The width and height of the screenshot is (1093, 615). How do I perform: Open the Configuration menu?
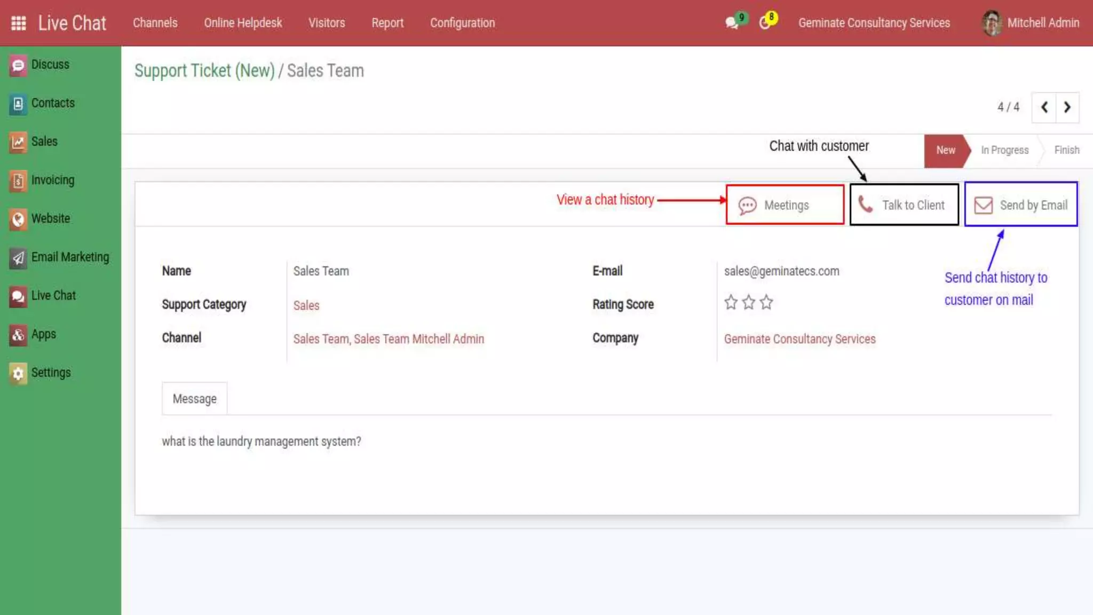462,23
